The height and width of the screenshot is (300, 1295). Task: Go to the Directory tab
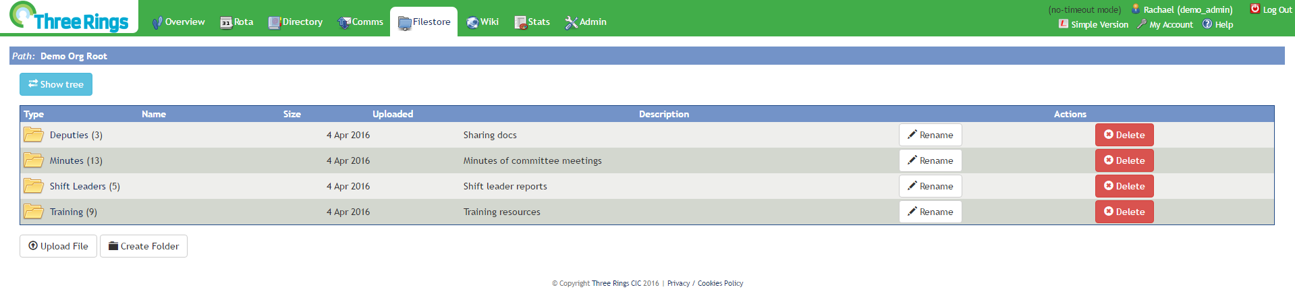coord(296,22)
